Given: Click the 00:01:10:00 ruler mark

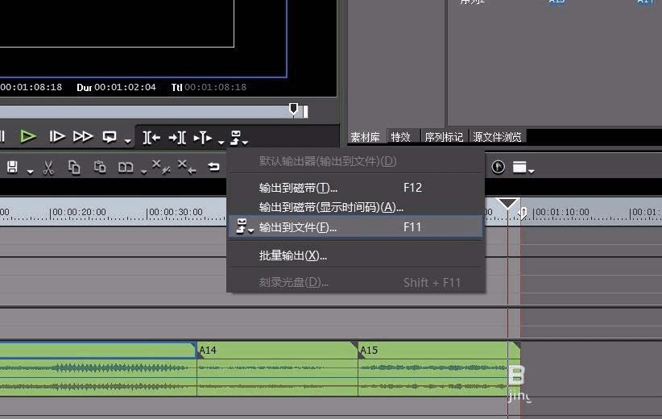Looking at the screenshot, I should pyautogui.click(x=562, y=212).
